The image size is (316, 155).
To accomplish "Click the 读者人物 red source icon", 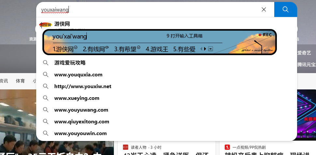I will [x=126, y=147].
